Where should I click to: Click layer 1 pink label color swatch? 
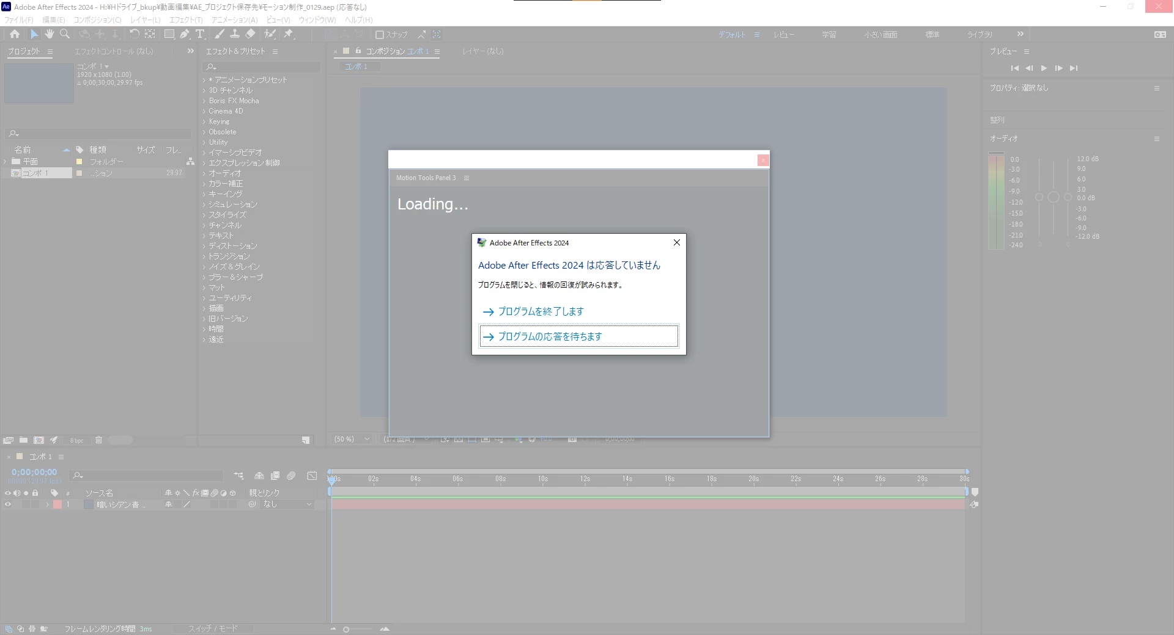(x=57, y=504)
